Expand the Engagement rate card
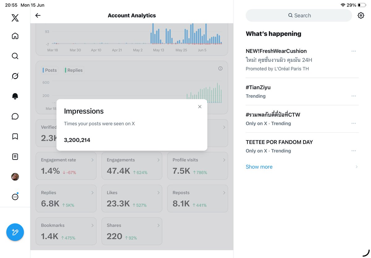Viewport: 371px width, 258px height. pos(66,166)
